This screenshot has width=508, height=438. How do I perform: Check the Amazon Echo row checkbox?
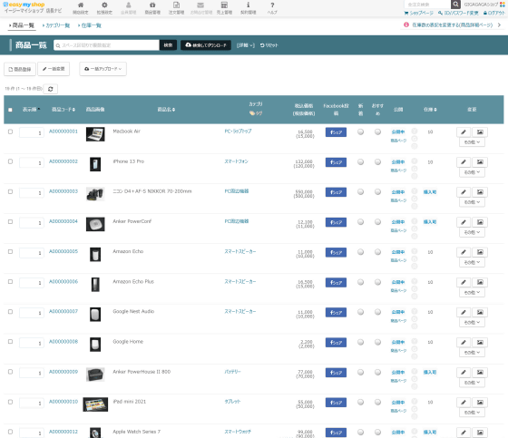(10, 251)
